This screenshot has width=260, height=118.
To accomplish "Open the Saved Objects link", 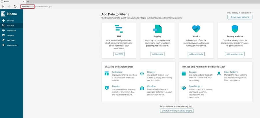I will tap(196, 86).
